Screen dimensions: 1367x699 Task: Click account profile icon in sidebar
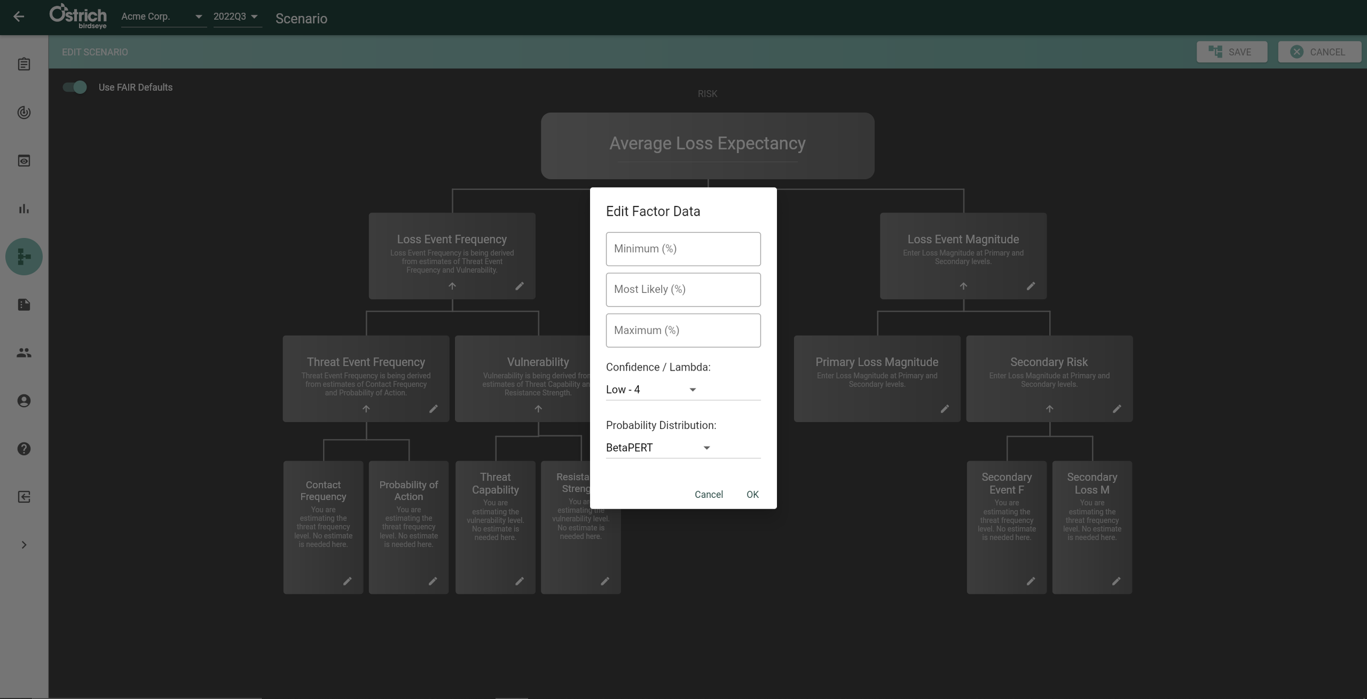[24, 401]
